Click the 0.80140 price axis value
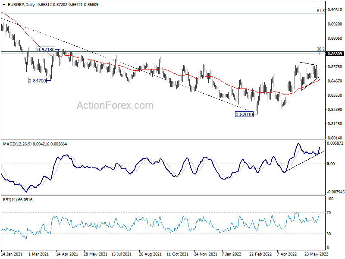The width and height of the screenshot is (345, 259). (x=334, y=138)
